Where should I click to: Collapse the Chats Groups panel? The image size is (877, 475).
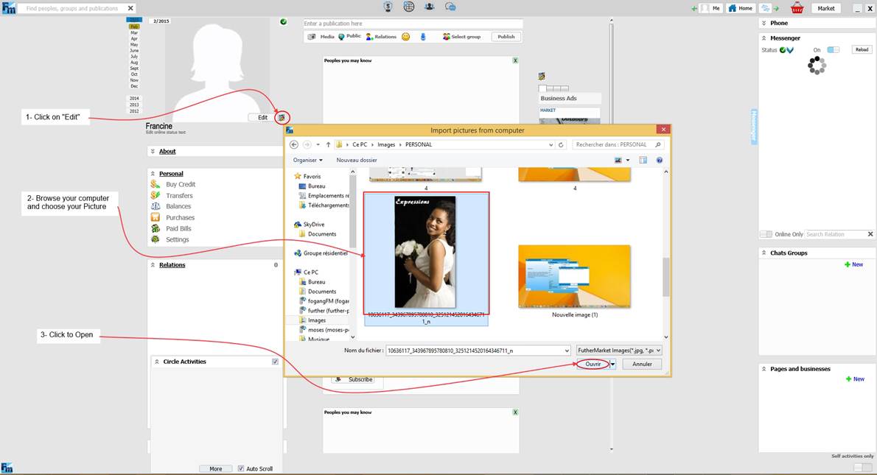pos(764,253)
